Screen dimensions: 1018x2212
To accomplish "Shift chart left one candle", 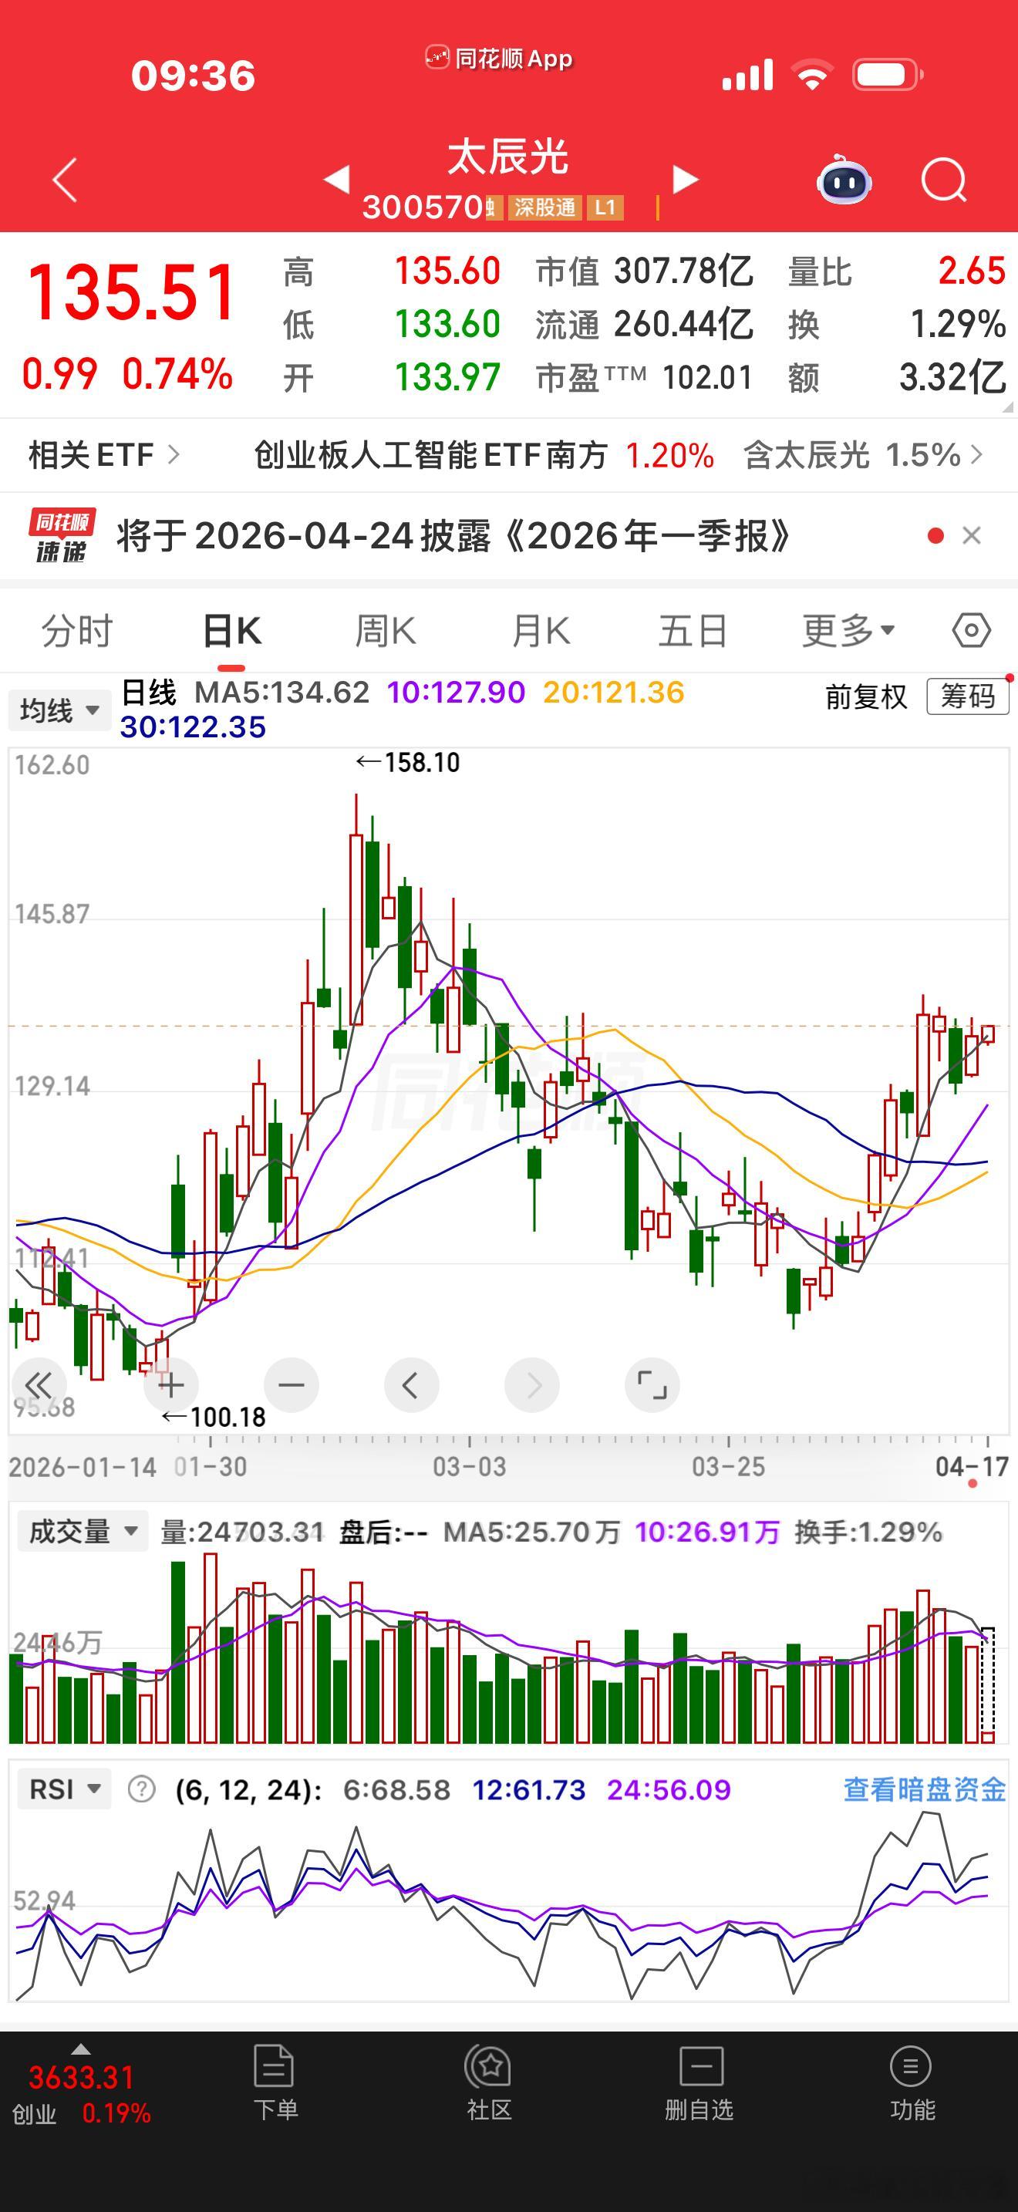I will click(x=411, y=1384).
